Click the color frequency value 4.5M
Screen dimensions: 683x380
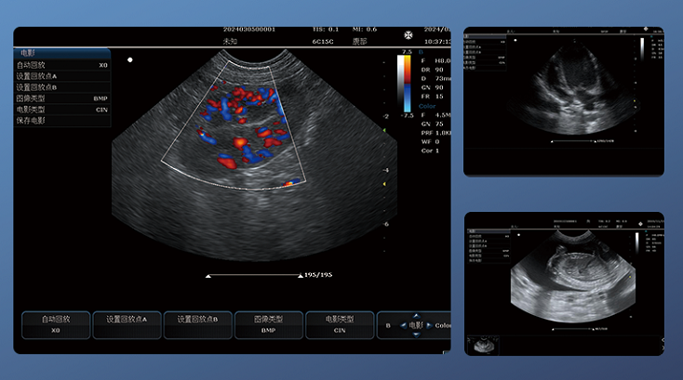(x=443, y=115)
